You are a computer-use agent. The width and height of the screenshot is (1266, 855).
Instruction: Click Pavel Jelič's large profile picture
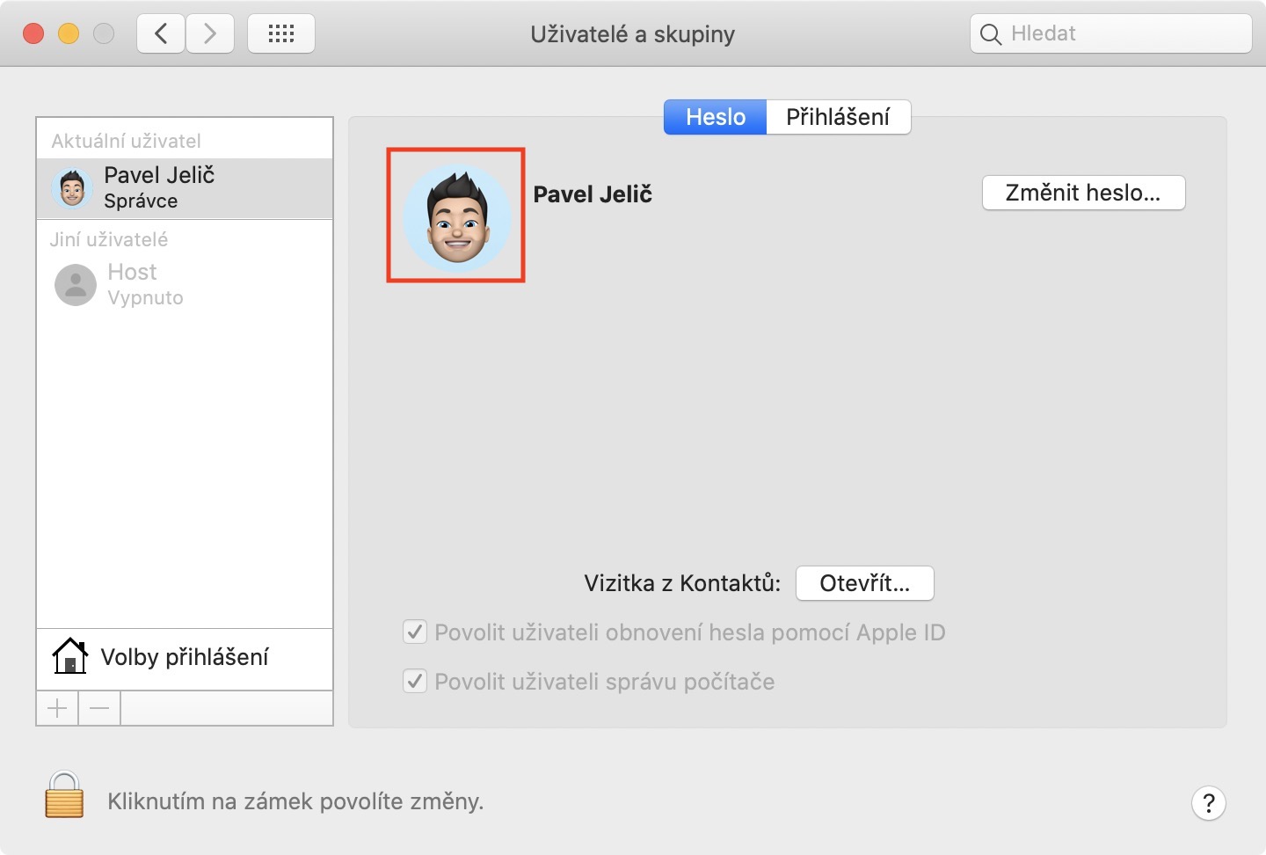(456, 216)
